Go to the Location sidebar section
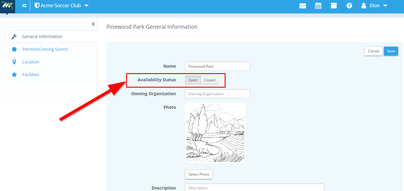 (31, 62)
